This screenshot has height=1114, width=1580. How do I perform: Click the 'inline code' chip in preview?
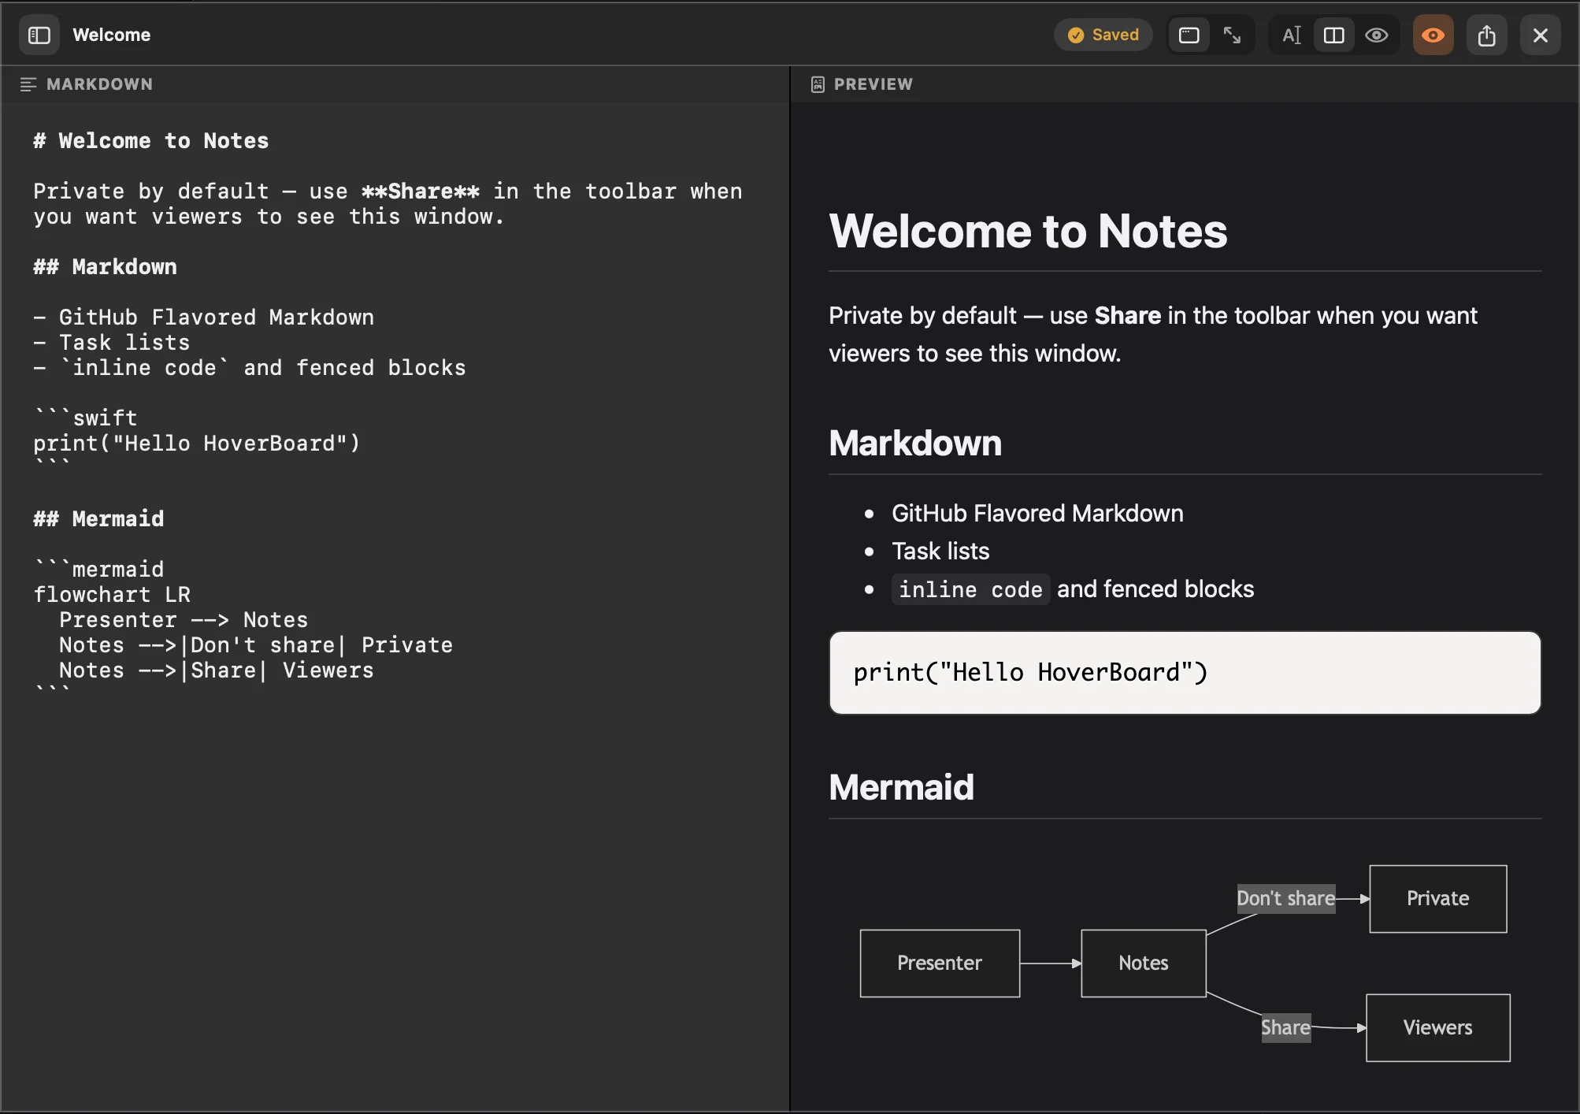coord(970,589)
